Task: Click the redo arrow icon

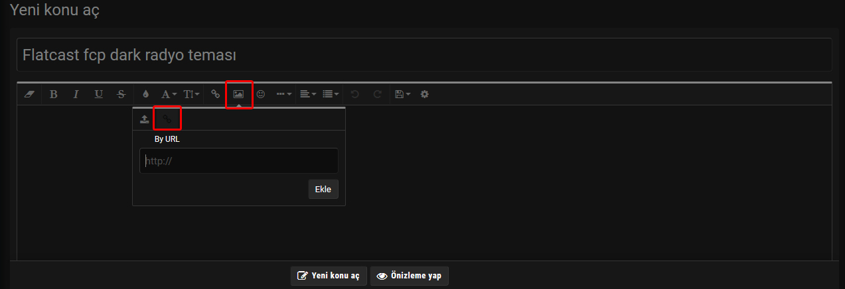Action: click(377, 94)
